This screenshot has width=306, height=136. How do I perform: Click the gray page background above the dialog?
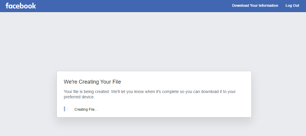click(x=153, y=41)
